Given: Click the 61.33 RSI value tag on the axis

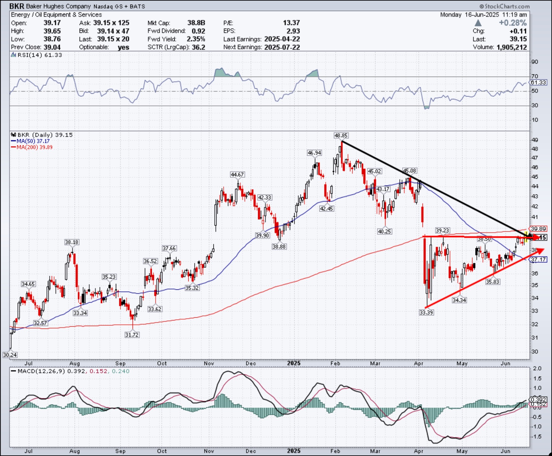Looking at the screenshot, I should click(538, 83).
